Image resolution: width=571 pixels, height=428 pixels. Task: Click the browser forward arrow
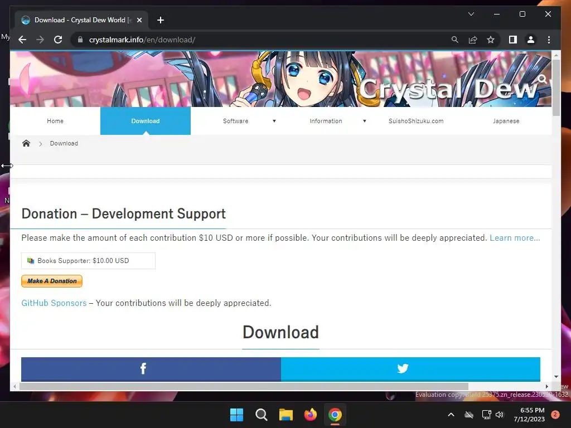(x=40, y=40)
